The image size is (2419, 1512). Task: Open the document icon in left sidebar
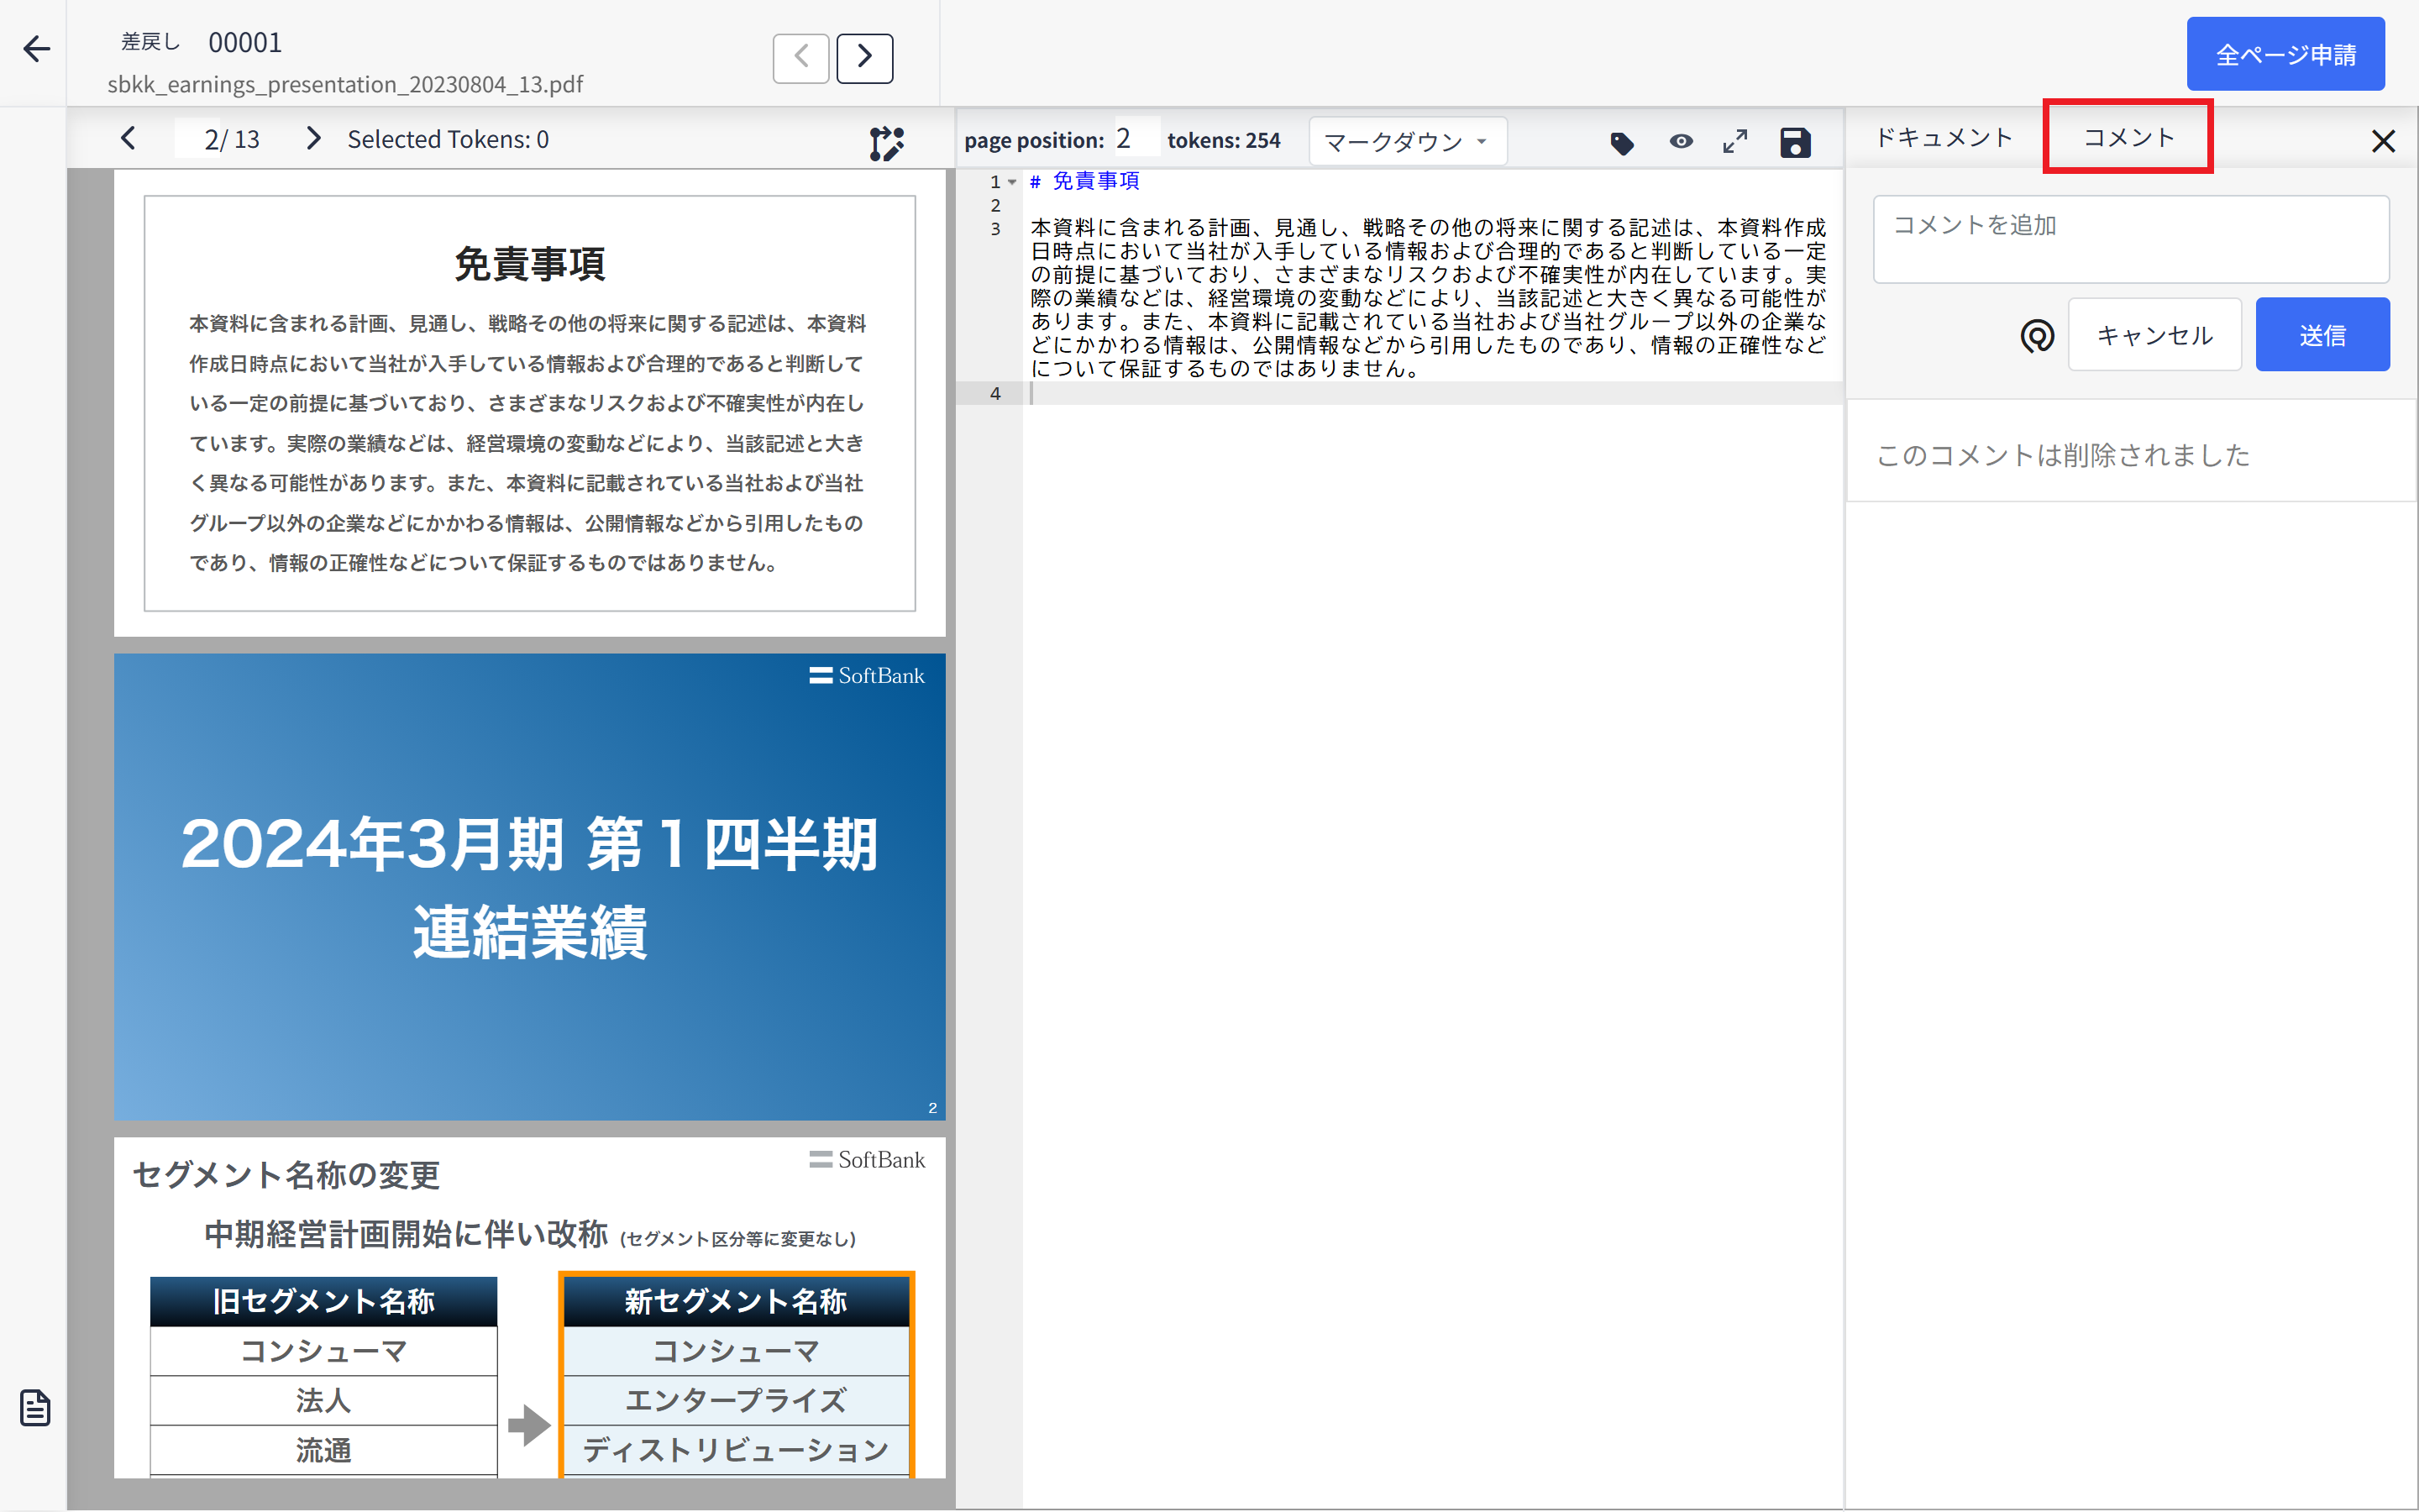click(x=36, y=1408)
